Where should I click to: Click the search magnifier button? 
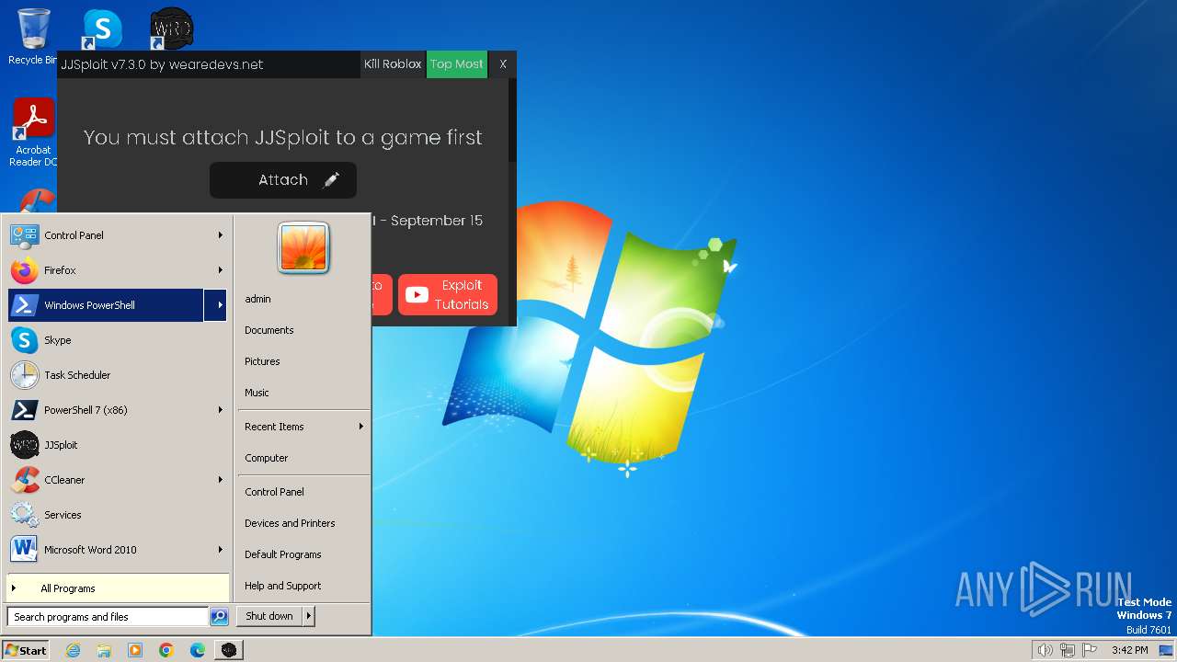(x=219, y=617)
